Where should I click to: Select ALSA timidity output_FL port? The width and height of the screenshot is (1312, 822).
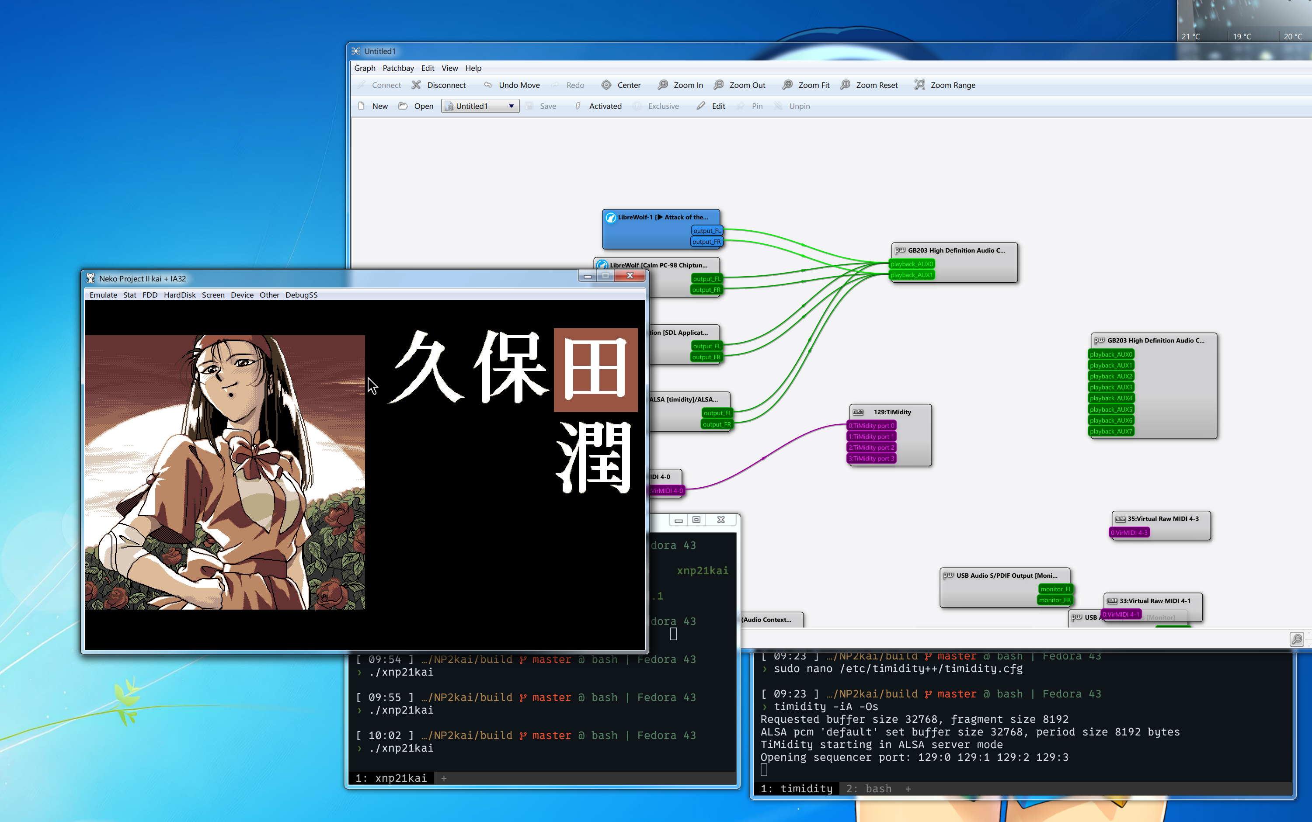pyautogui.click(x=717, y=413)
